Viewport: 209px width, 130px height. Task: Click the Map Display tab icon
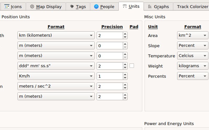(x=32, y=6)
